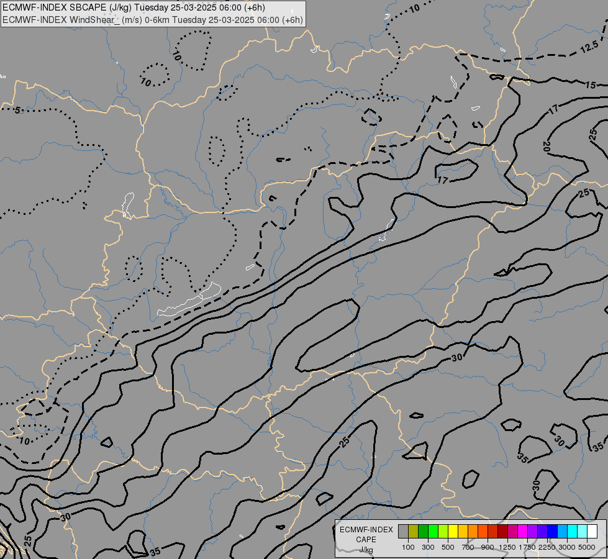Image resolution: width=608 pixels, height=559 pixels.
Task: Select the pale cyan legend swatch
Action: (583, 532)
